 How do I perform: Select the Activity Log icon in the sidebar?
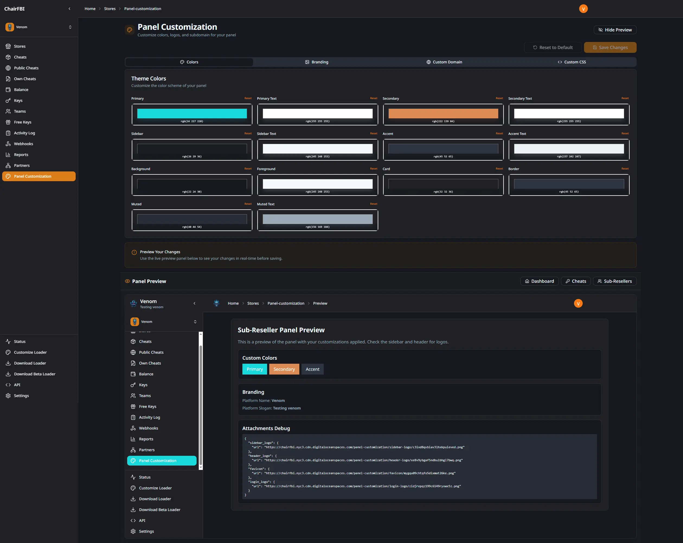click(8, 133)
